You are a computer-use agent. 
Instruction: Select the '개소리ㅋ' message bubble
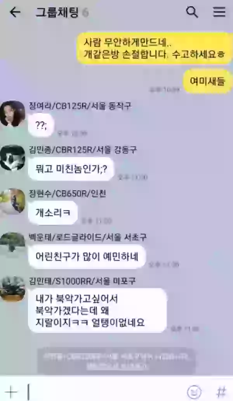53,212
